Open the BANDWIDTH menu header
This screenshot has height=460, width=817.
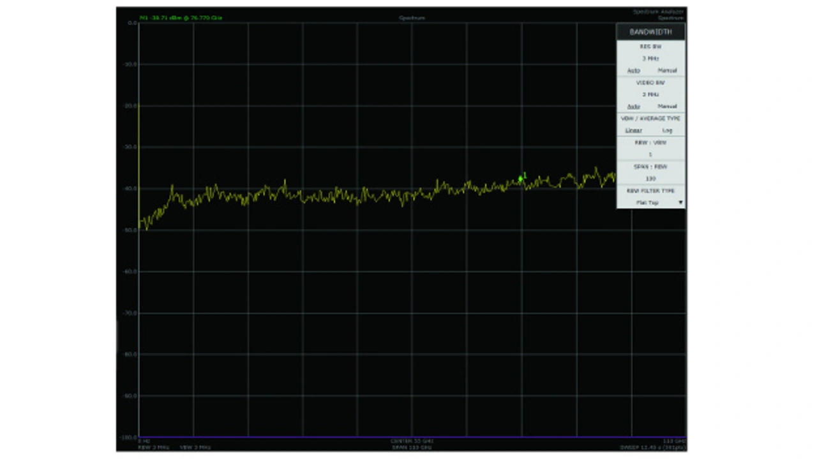tap(650, 32)
